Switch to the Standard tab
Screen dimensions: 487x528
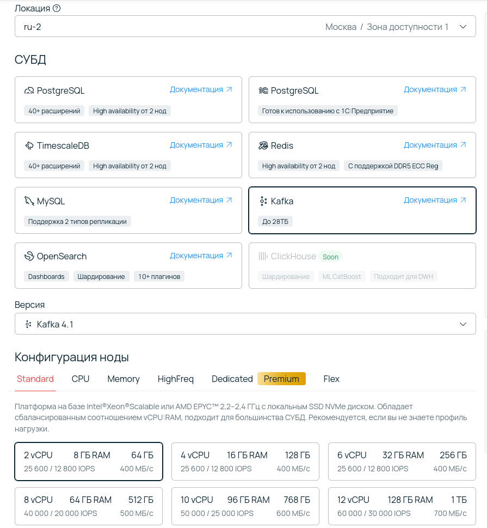[x=35, y=379]
